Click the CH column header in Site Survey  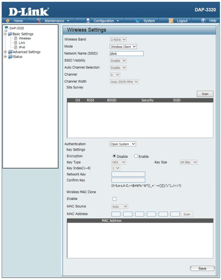77,100
